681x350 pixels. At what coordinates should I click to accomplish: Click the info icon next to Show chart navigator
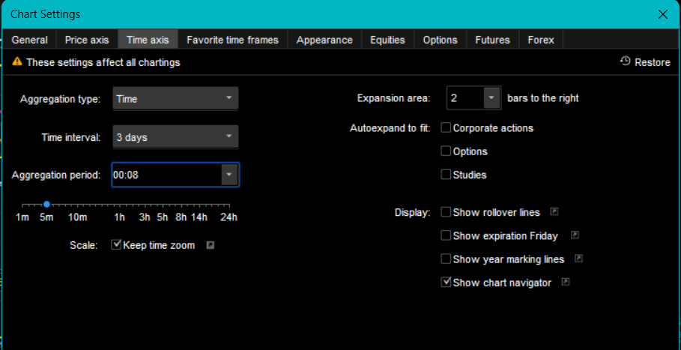click(x=566, y=282)
